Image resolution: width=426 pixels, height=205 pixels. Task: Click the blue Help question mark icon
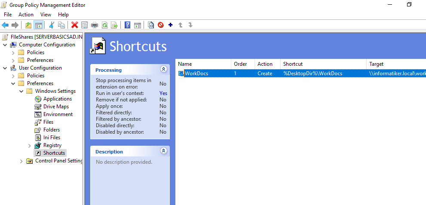click(x=127, y=25)
